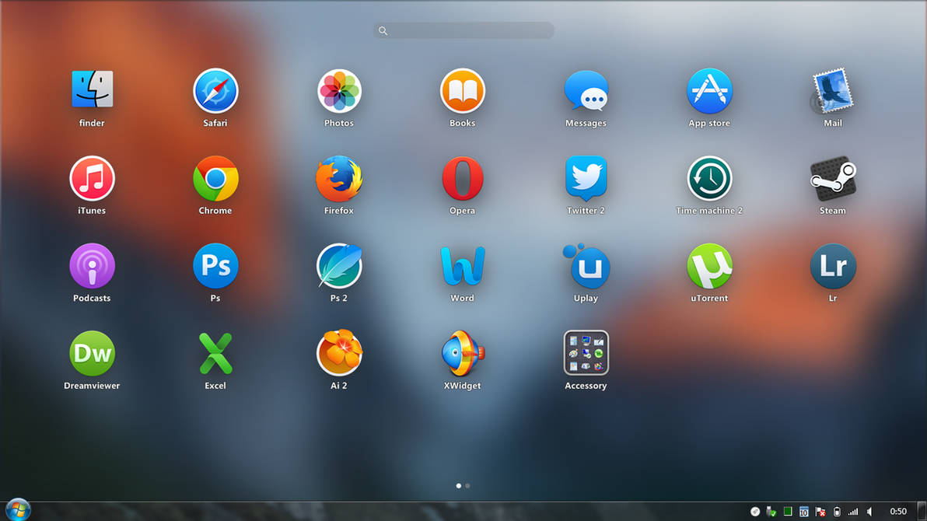Viewport: 927px width, 521px height.
Task: Switch to the second Launchpad page
Action: [467, 485]
